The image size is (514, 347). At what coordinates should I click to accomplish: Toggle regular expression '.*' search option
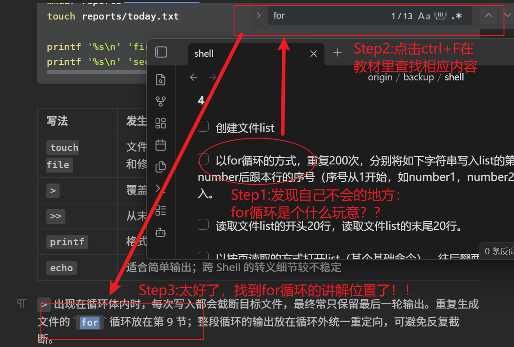click(x=457, y=16)
